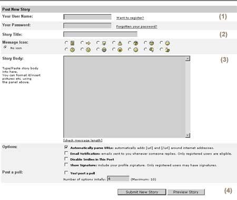The width and height of the screenshot is (237, 200).
Task: Follow the 'Forgotten your password?' link
Action: click(x=136, y=26)
